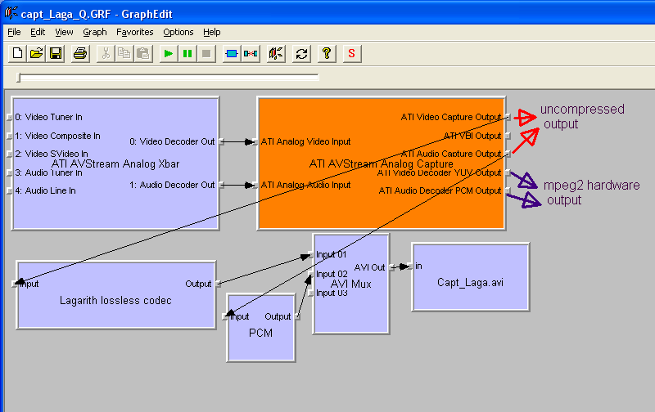Open the File menu
Image resolution: width=655 pixels, height=412 pixels.
[x=14, y=32]
